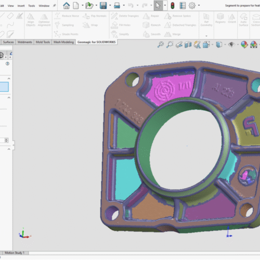260x260 pixels.
Task: Click the Flip Normals command
Action: 95,16
